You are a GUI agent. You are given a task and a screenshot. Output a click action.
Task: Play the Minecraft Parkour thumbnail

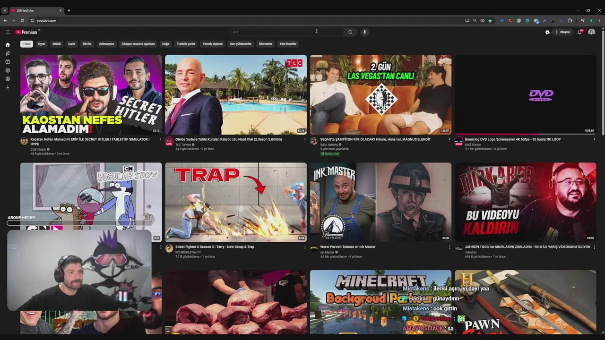coord(380,302)
